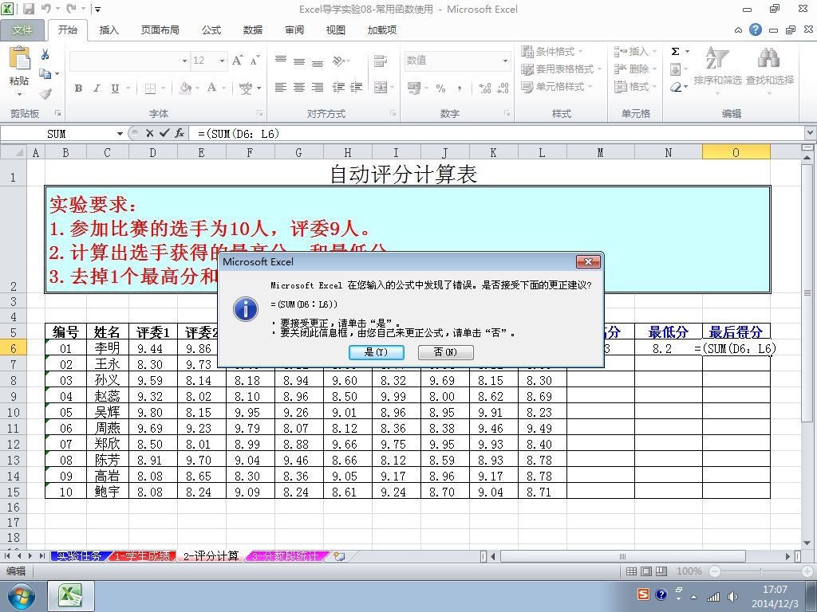
Task: Click the Percent Style icon
Action: (440, 88)
